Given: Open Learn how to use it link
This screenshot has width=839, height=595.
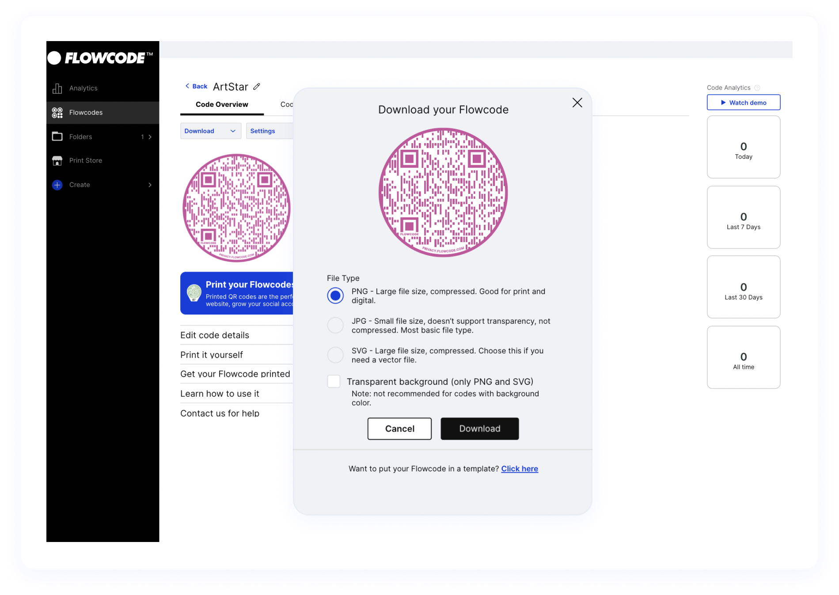Looking at the screenshot, I should tap(220, 394).
